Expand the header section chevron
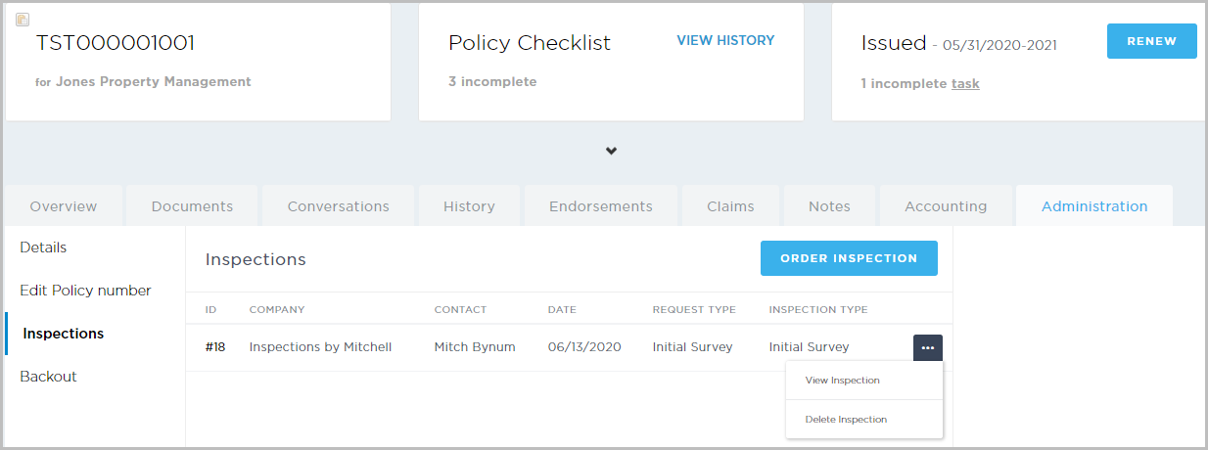Image resolution: width=1208 pixels, height=450 pixels. coord(611,151)
